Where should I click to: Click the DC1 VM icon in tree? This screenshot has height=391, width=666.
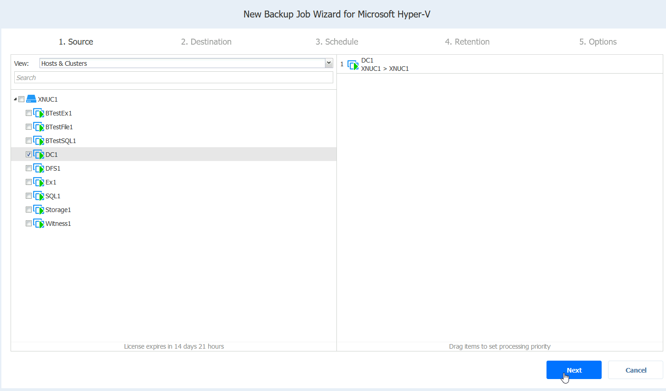pos(39,155)
